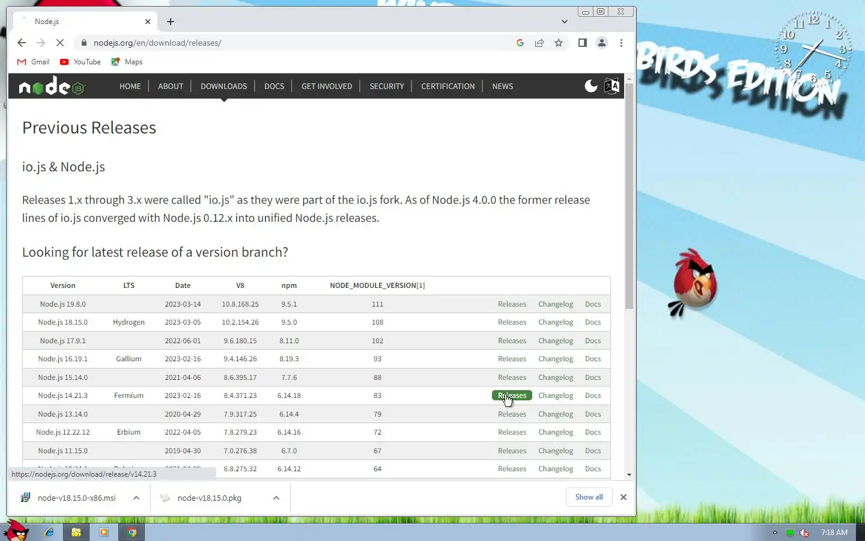Open the Gmail bookmark
Image resolution: width=865 pixels, height=541 pixels.
tap(34, 62)
